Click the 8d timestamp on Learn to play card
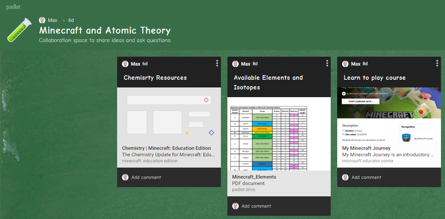The width and height of the screenshot is (445, 219). (x=365, y=64)
